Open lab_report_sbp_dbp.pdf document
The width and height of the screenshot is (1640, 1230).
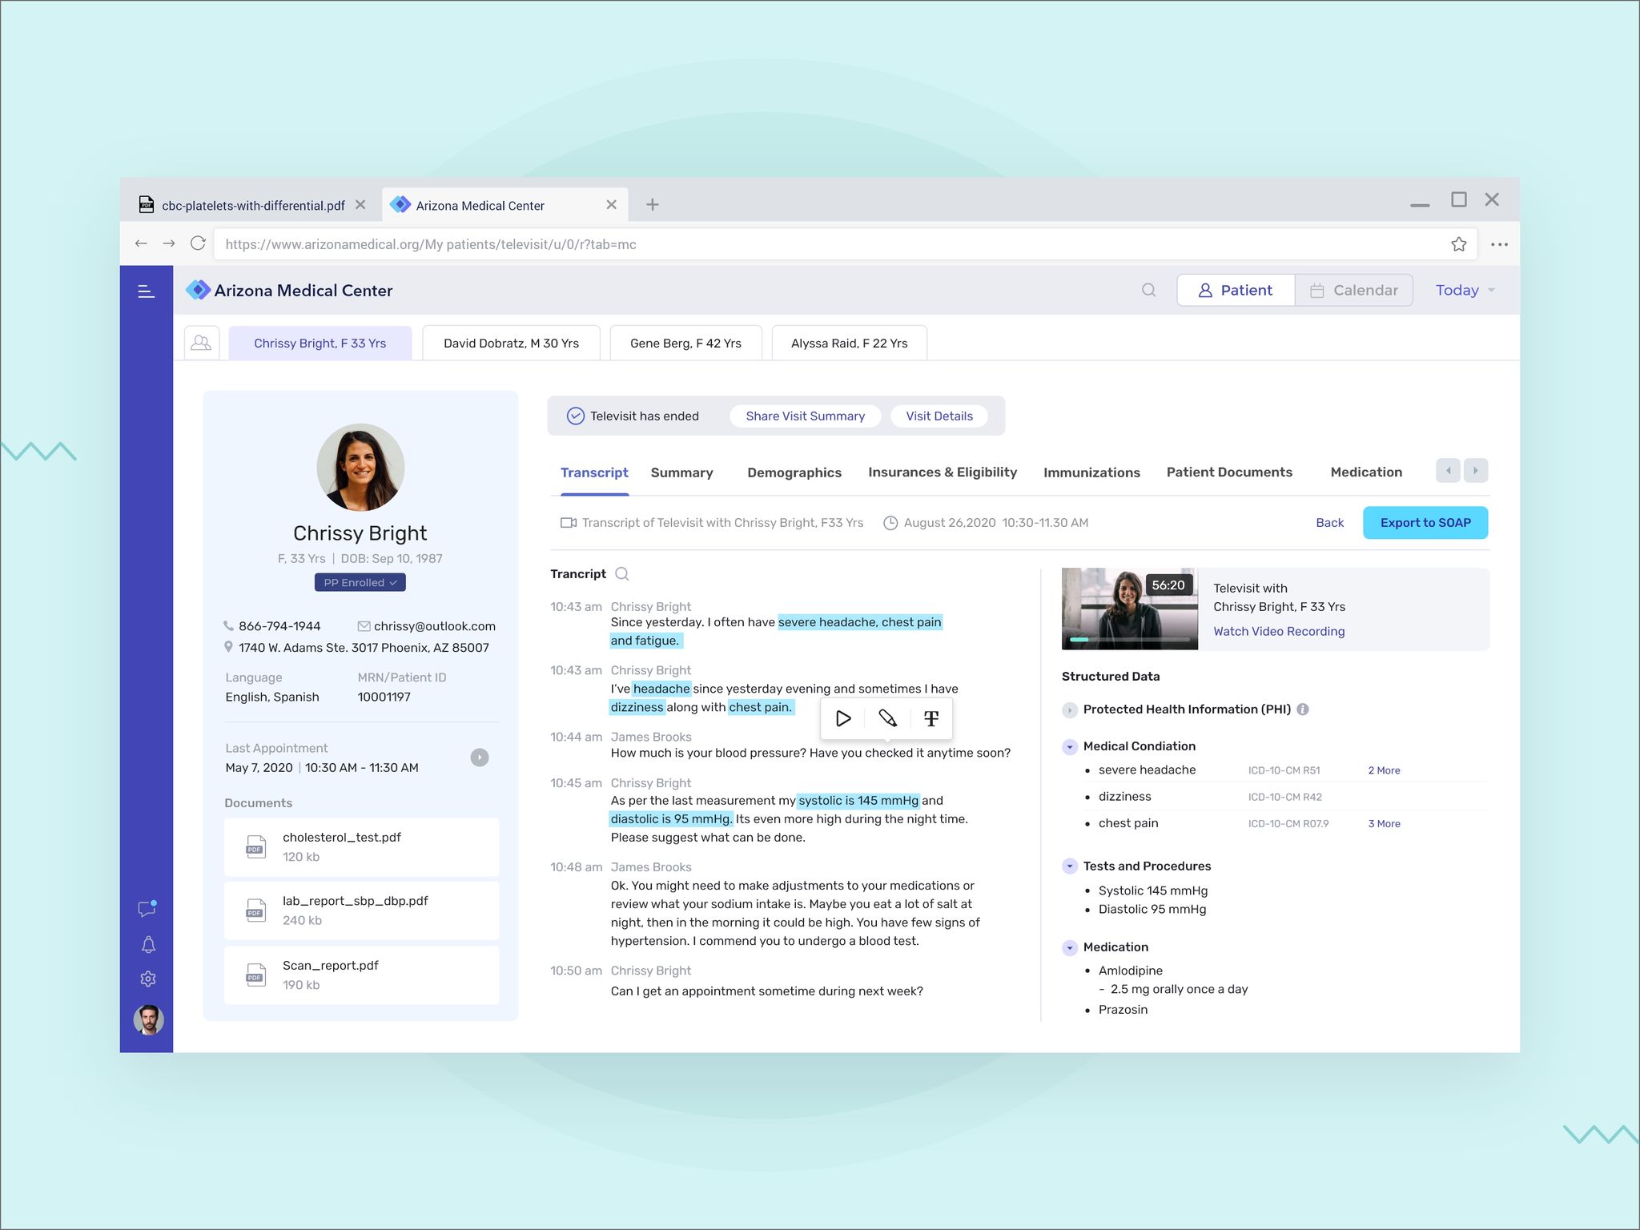click(361, 910)
